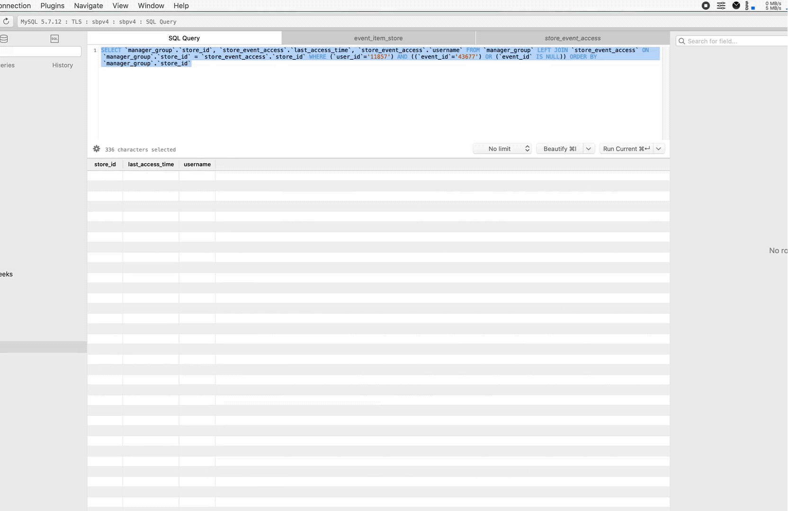Sort results by the store_id column header
The height and width of the screenshot is (511, 788).
(105, 164)
